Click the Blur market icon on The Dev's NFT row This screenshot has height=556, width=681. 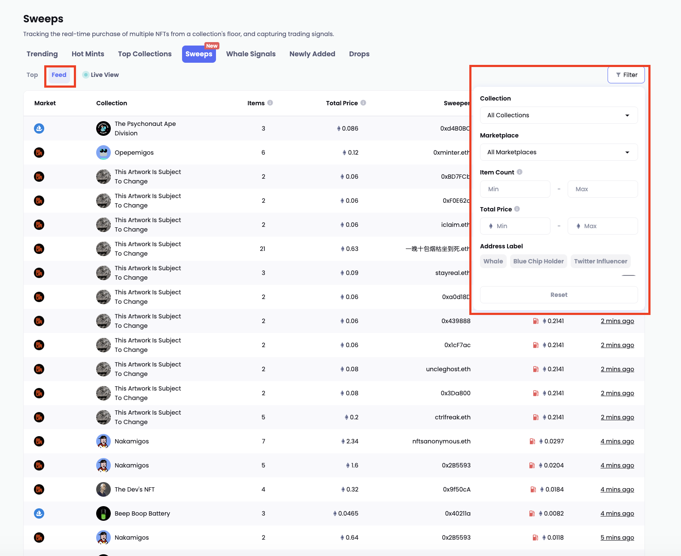(x=39, y=489)
